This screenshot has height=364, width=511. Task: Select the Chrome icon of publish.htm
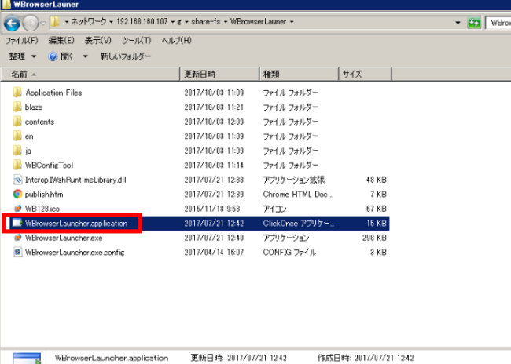tap(17, 194)
